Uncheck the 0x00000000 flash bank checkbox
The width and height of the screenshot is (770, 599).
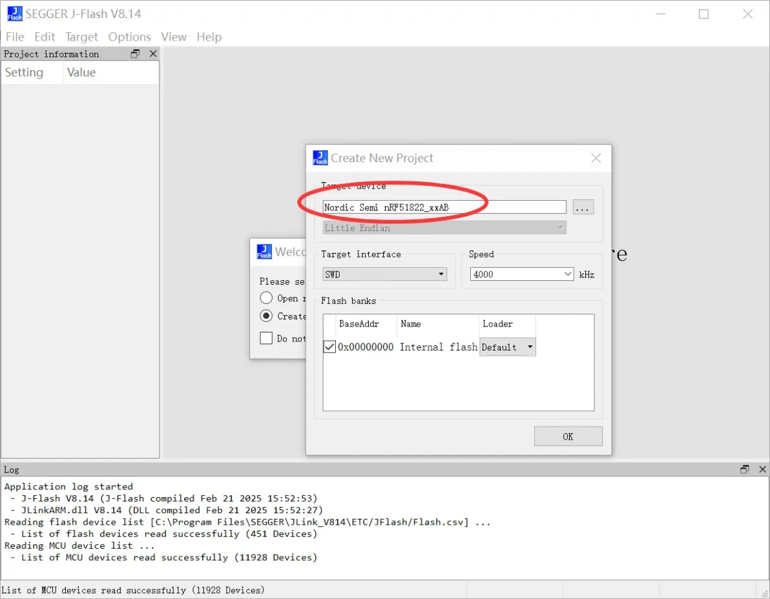329,347
